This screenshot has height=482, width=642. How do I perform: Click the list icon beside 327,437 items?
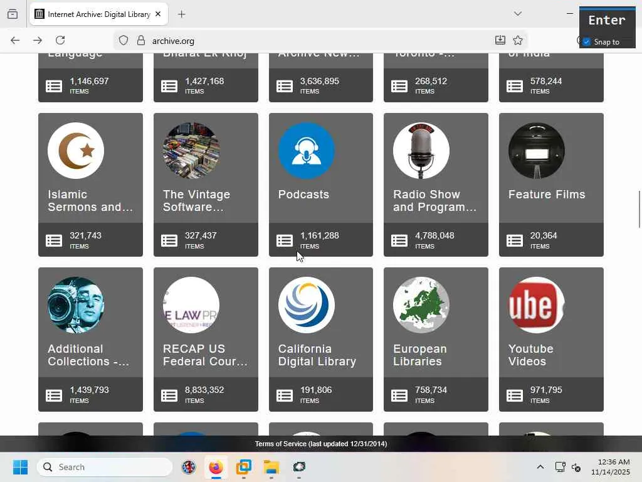coord(169,240)
